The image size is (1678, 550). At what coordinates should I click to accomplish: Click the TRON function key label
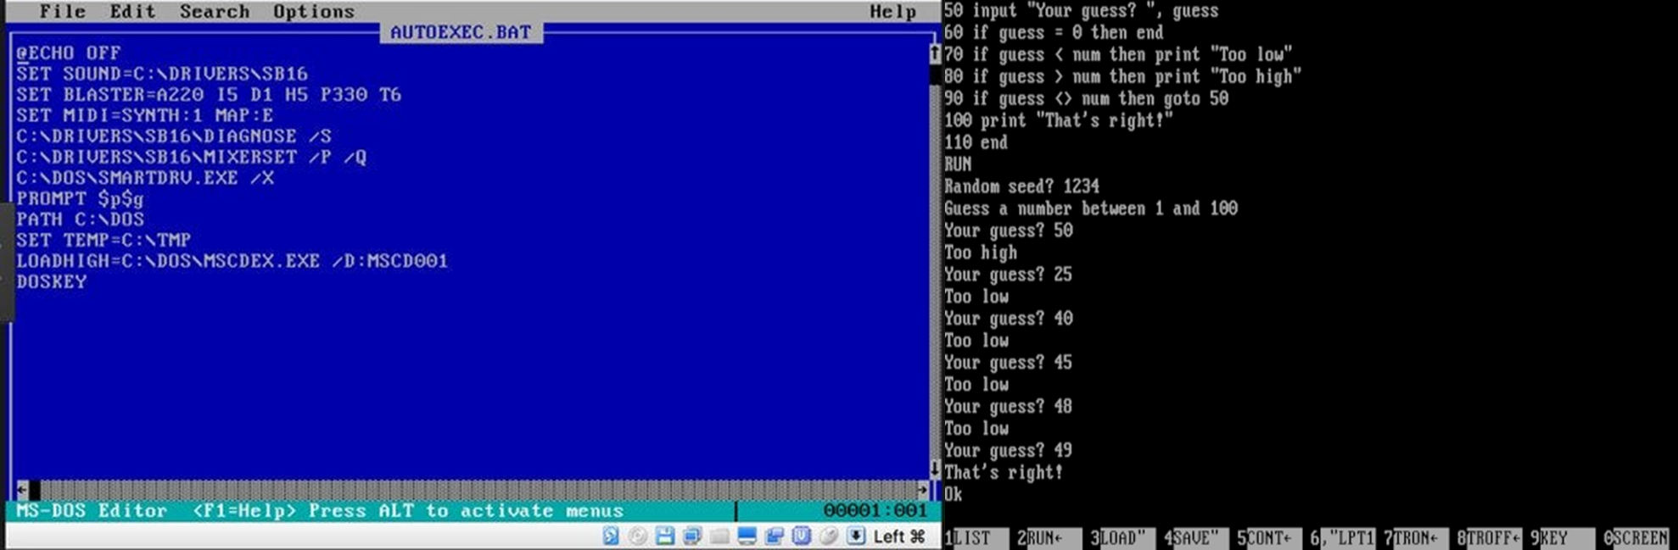[x=1415, y=538]
